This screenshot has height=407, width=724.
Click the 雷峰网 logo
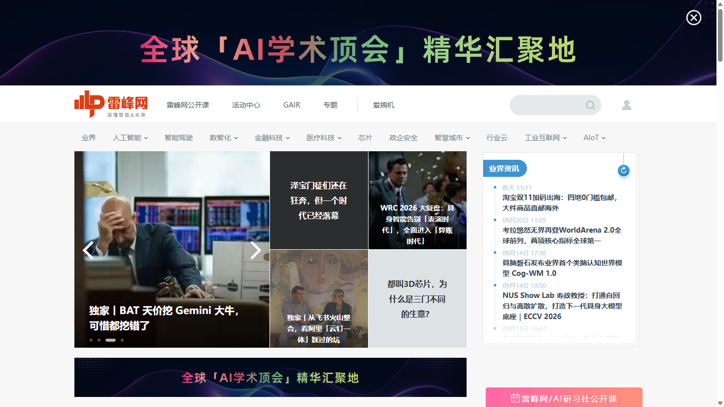[111, 105]
